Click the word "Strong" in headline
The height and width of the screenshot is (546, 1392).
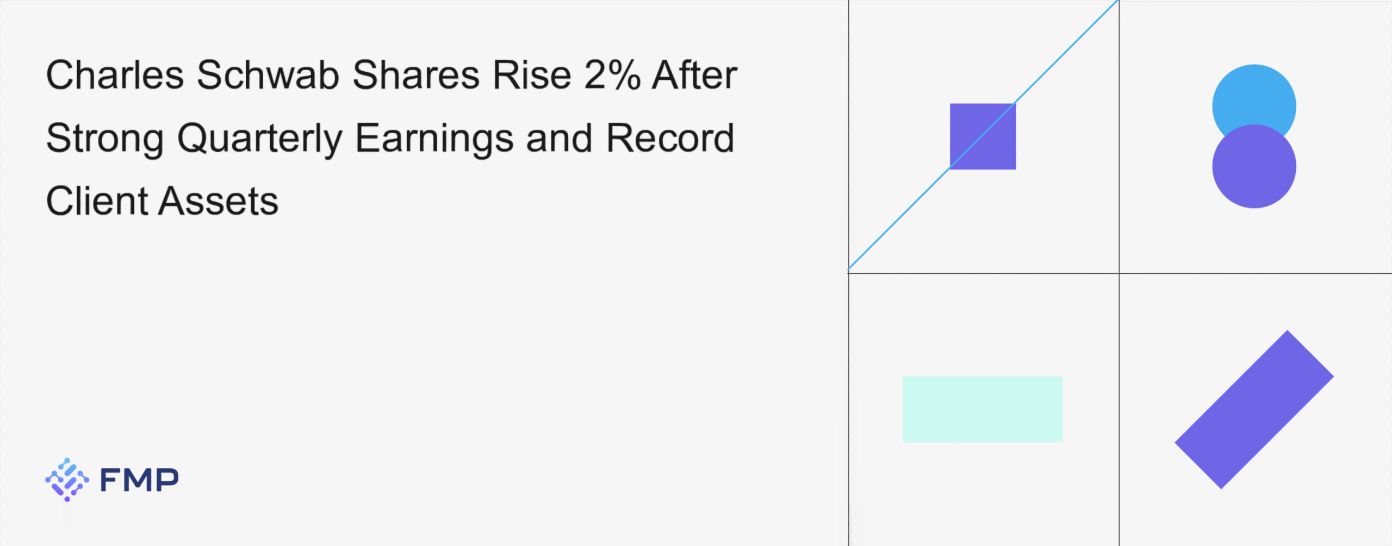[x=105, y=139]
